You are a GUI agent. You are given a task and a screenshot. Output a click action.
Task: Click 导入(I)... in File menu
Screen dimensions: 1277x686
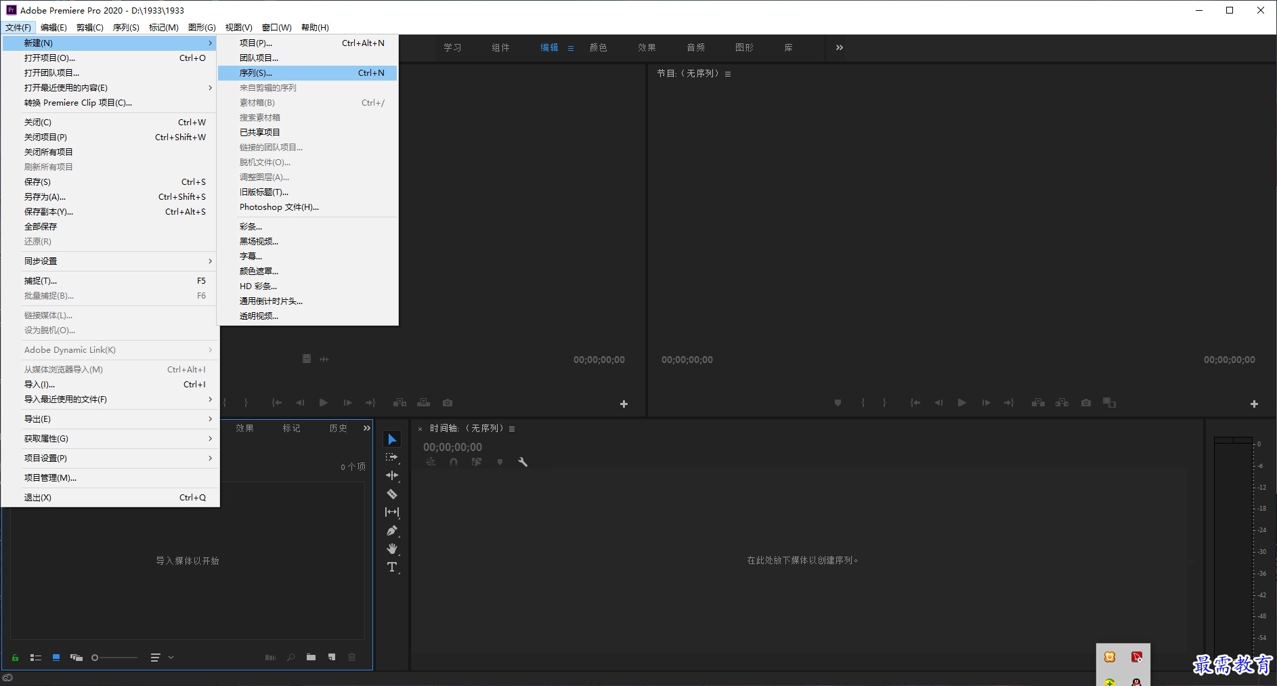(x=110, y=384)
